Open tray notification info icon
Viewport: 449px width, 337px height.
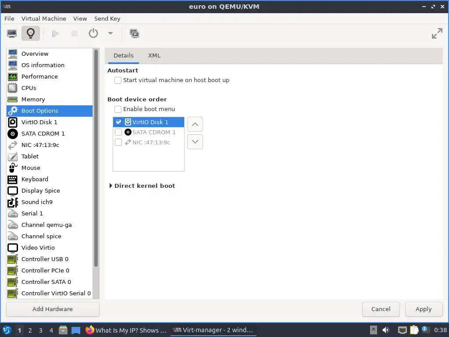pos(424,330)
